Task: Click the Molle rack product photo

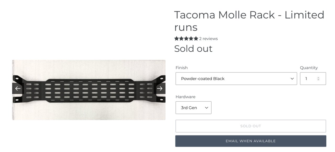Action: click(x=89, y=90)
